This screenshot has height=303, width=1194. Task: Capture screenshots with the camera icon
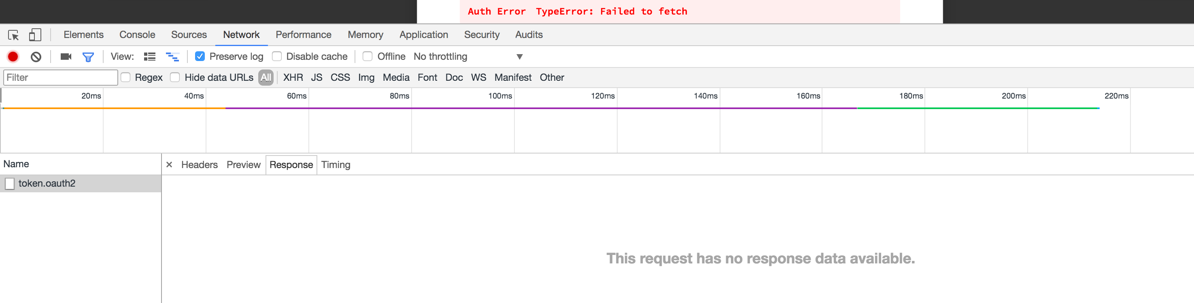66,57
